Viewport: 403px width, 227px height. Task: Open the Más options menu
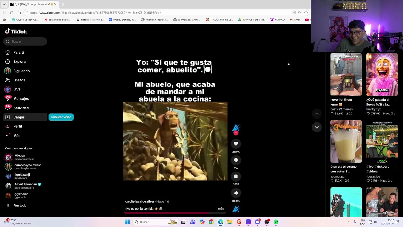point(17,136)
